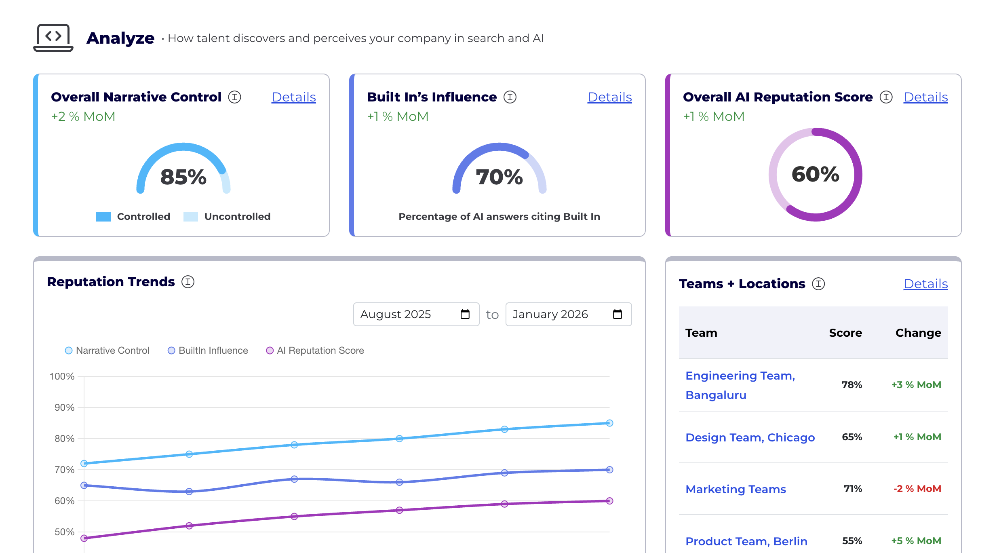The height and width of the screenshot is (553, 999).
Task: Click the -2 % MoM change value
Action: point(917,489)
